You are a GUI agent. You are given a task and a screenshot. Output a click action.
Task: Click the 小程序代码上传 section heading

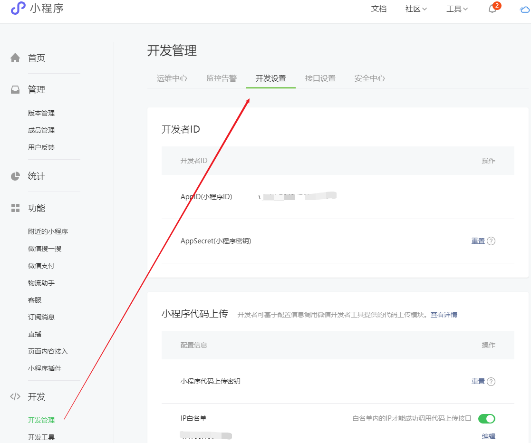[x=195, y=314]
